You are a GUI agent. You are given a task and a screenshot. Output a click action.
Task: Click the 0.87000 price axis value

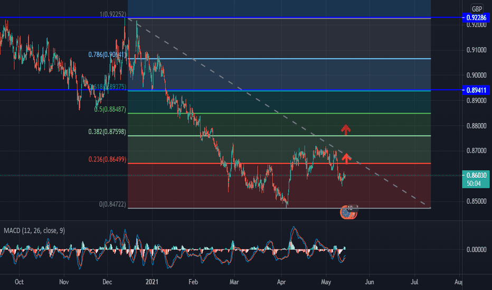tap(476, 151)
